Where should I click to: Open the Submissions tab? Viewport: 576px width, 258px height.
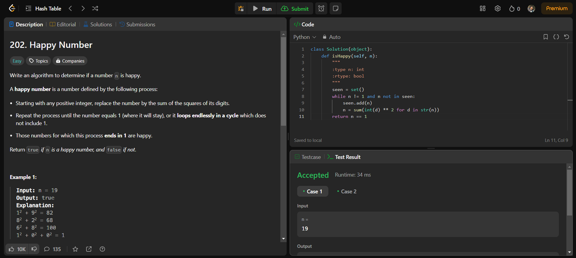[x=137, y=24]
